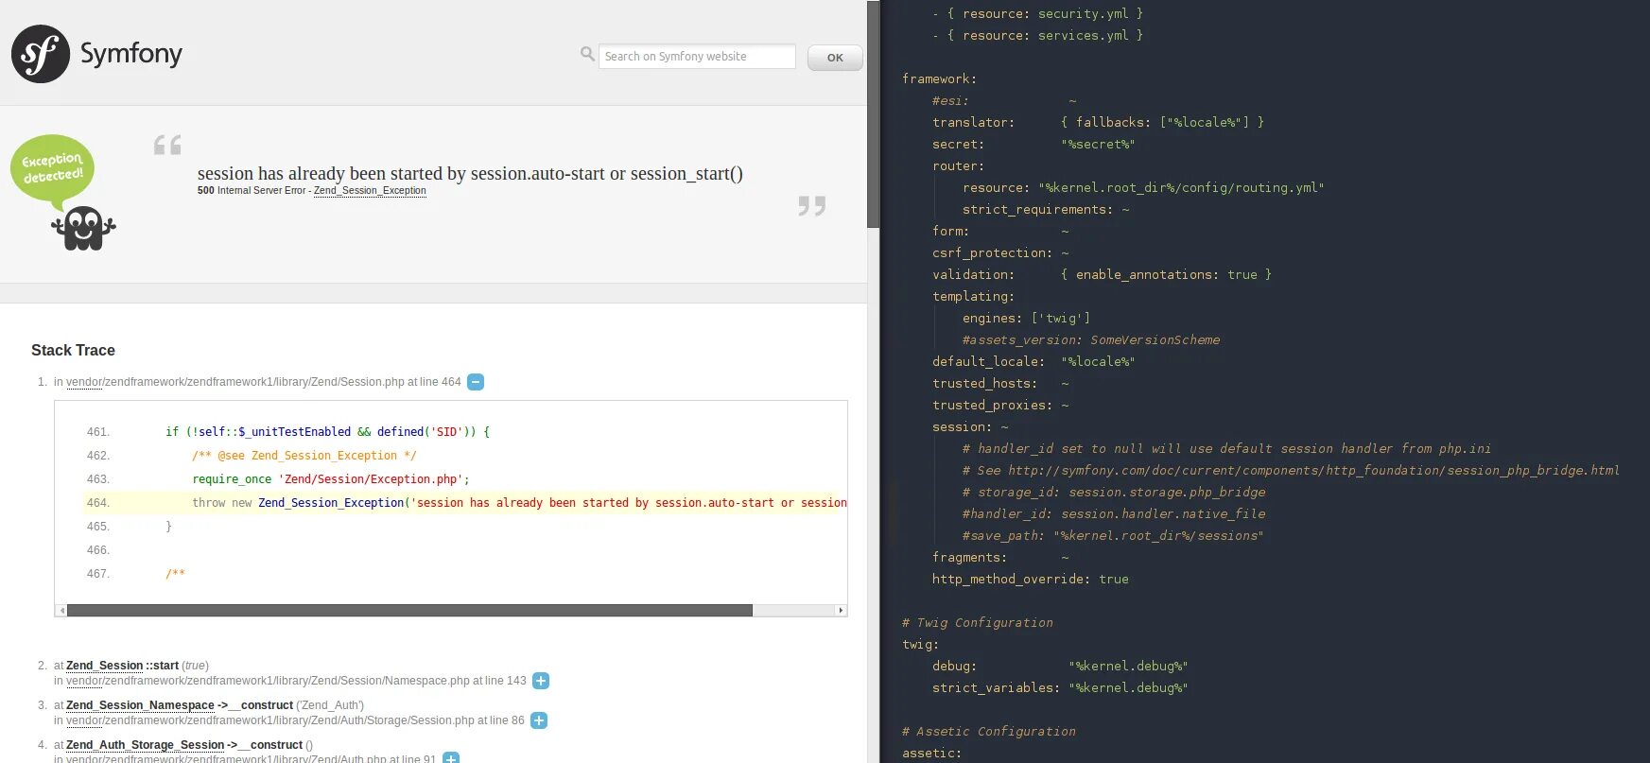
Task: Click 'default_locale:' line in editor
Action: point(1033,362)
